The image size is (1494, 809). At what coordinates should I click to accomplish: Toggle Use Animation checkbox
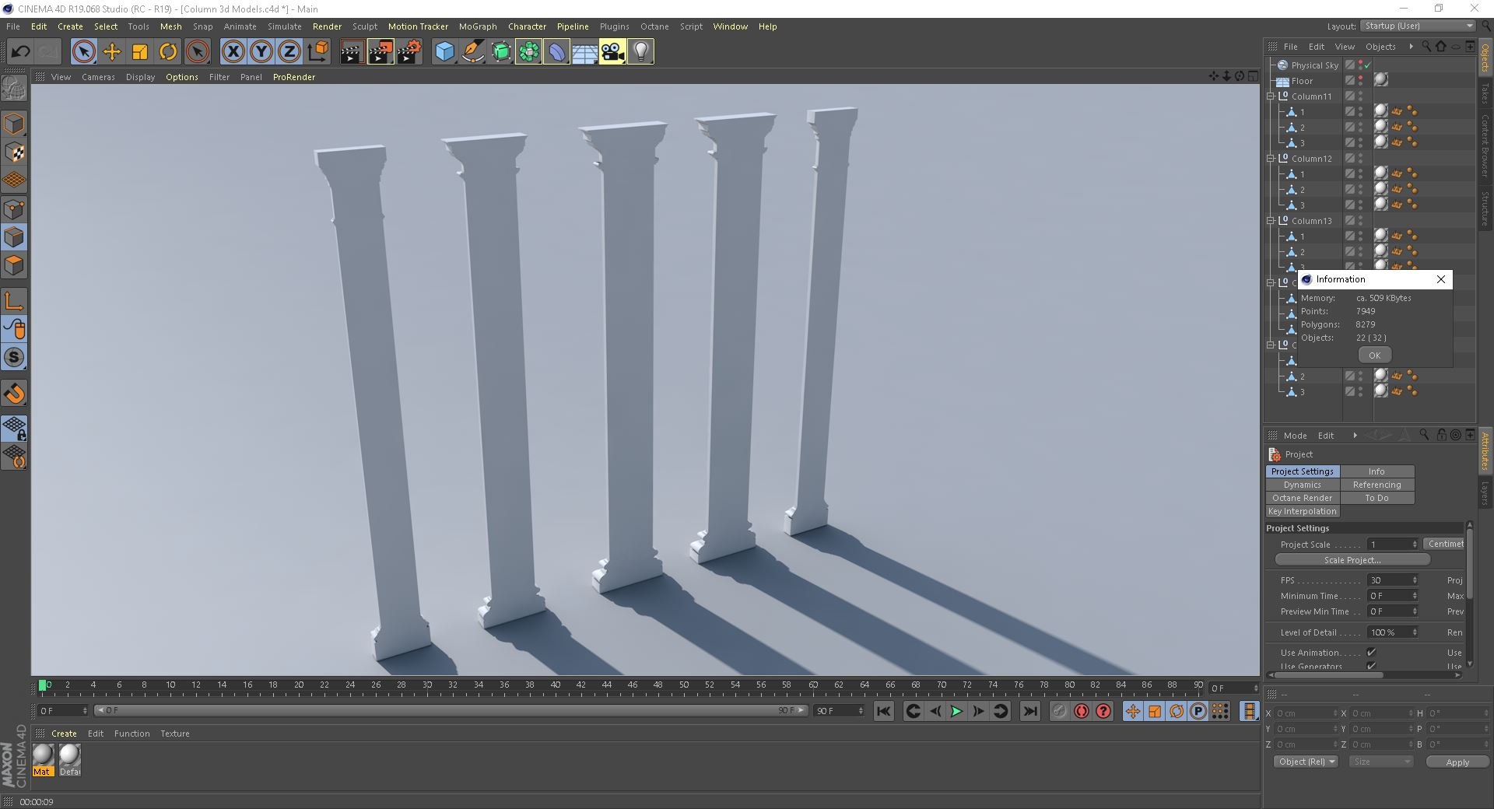(1371, 653)
